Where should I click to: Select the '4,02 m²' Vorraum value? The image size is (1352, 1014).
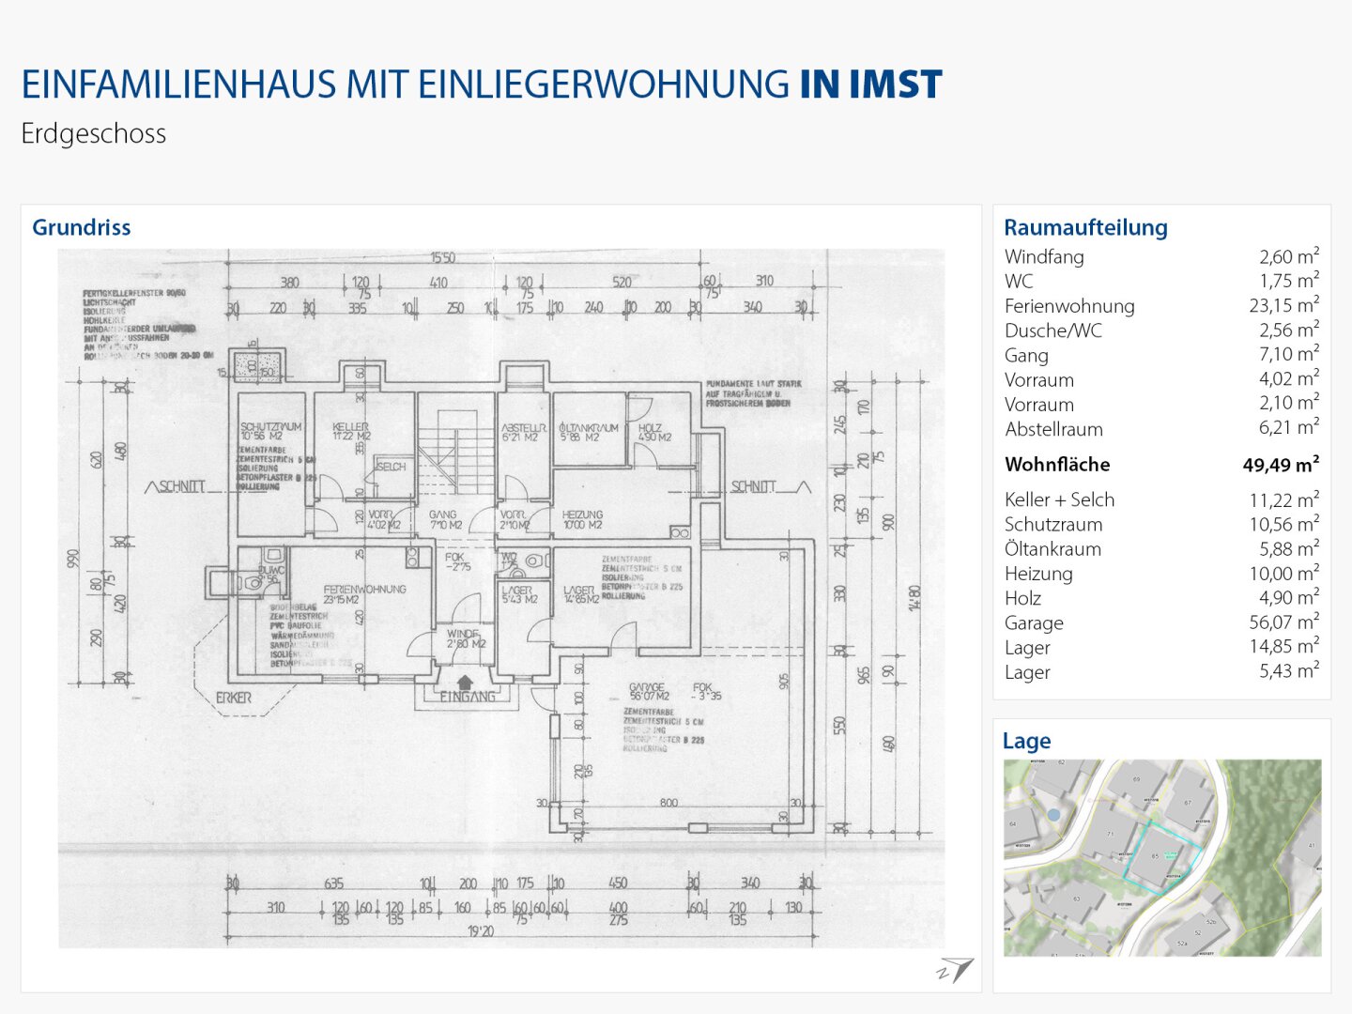tap(1289, 378)
